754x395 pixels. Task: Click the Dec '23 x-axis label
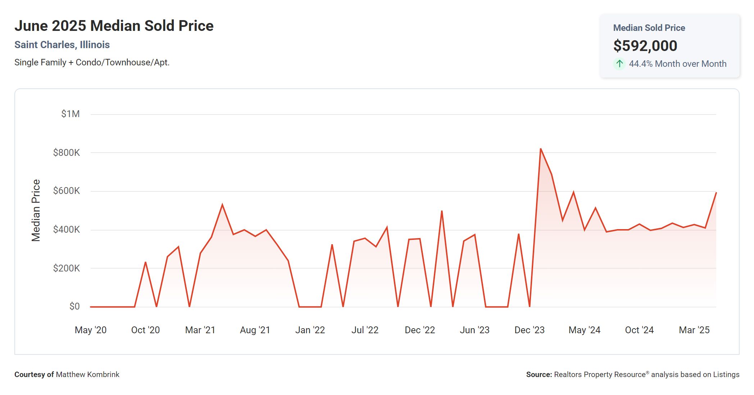529,330
